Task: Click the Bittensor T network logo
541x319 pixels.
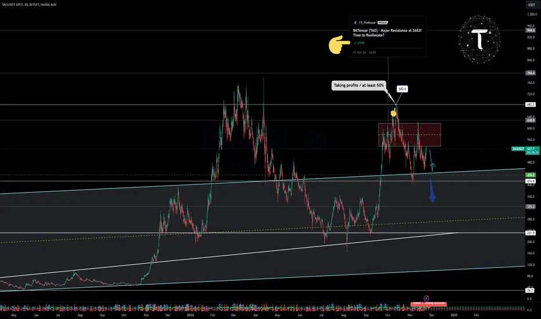Action: [479, 39]
